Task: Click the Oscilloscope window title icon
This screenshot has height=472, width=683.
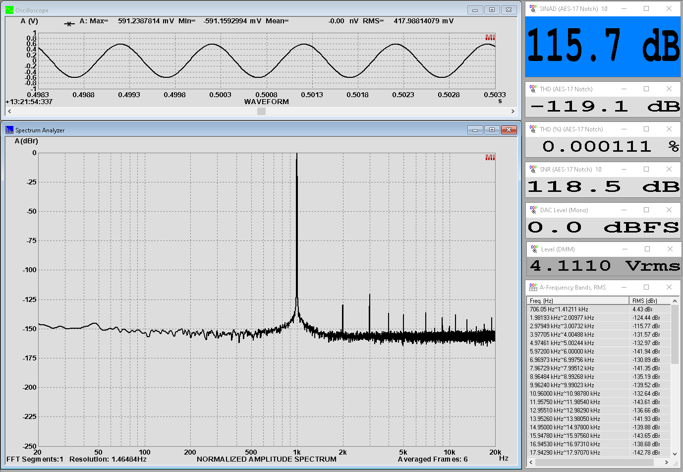Action: (x=9, y=10)
